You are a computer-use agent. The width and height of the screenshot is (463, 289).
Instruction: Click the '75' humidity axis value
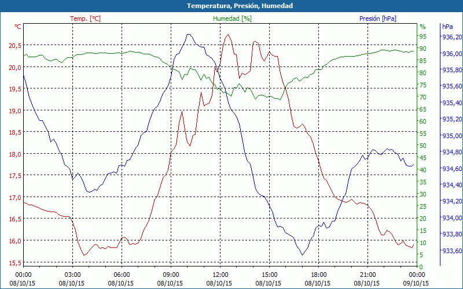423,85
